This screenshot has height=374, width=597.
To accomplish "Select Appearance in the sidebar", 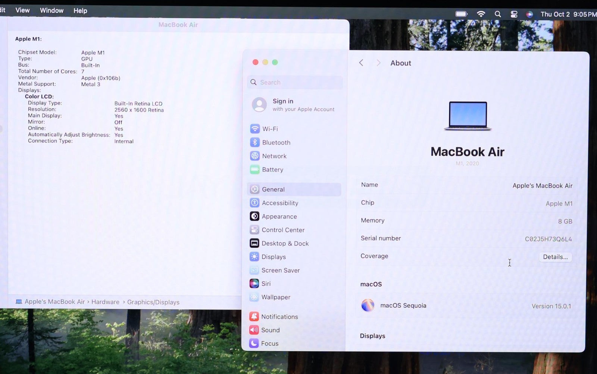I will tap(279, 216).
